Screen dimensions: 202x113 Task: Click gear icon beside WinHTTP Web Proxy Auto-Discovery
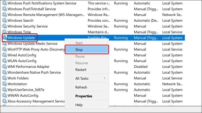point(4,49)
